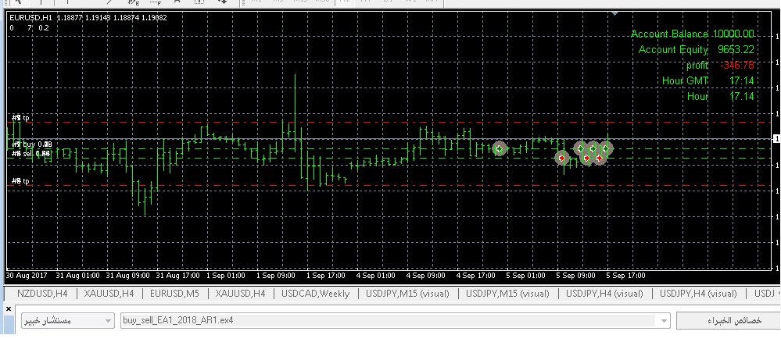Click the expert file name field

click(387, 321)
